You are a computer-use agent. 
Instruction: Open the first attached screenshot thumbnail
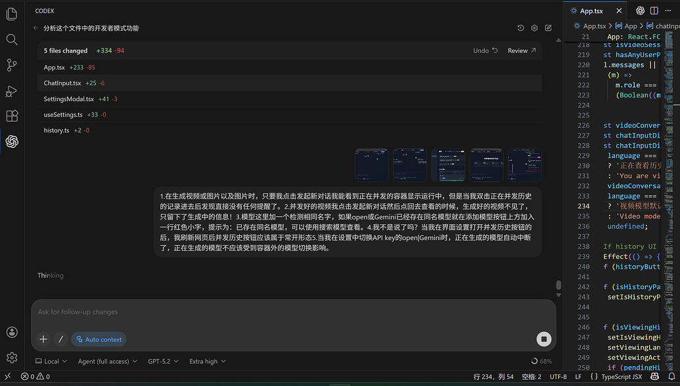[x=371, y=165]
